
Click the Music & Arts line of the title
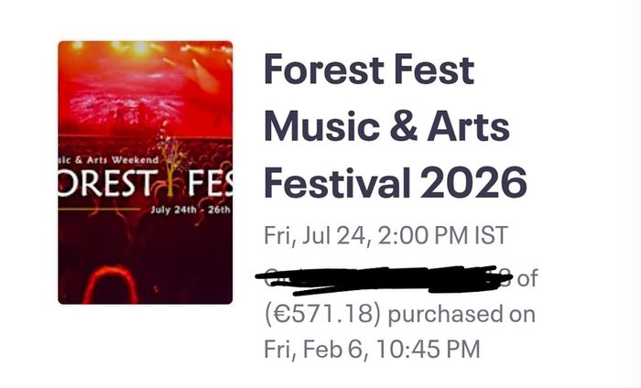[x=386, y=125]
